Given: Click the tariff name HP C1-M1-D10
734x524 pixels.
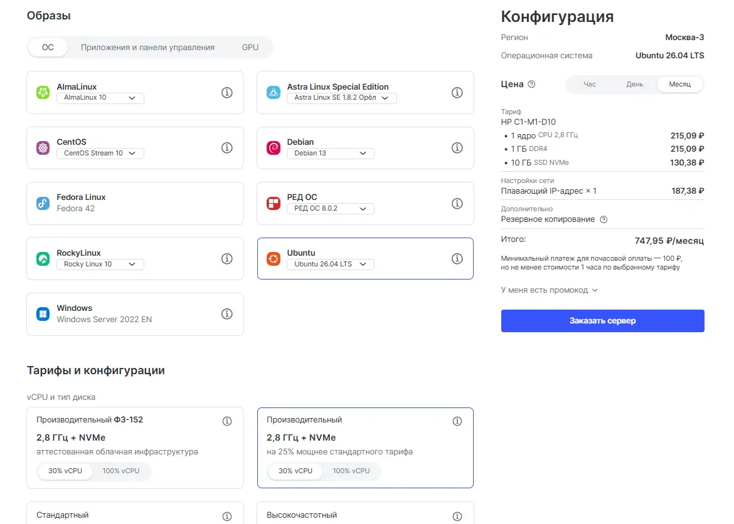Looking at the screenshot, I should (x=528, y=122).
